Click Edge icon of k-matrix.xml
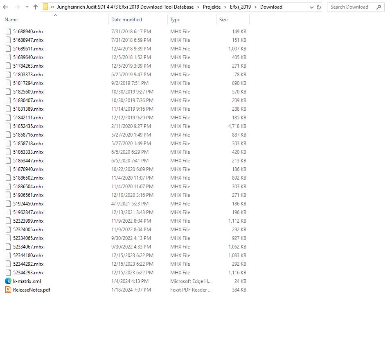Image resolution: width=390 pixels, height=342 pixels. (x=8, y=281)
